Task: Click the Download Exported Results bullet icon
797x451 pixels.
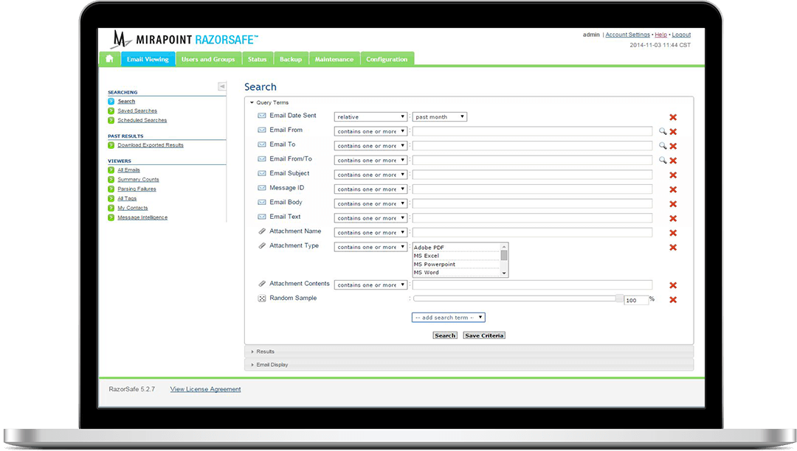Action: [x=111, y=145]
